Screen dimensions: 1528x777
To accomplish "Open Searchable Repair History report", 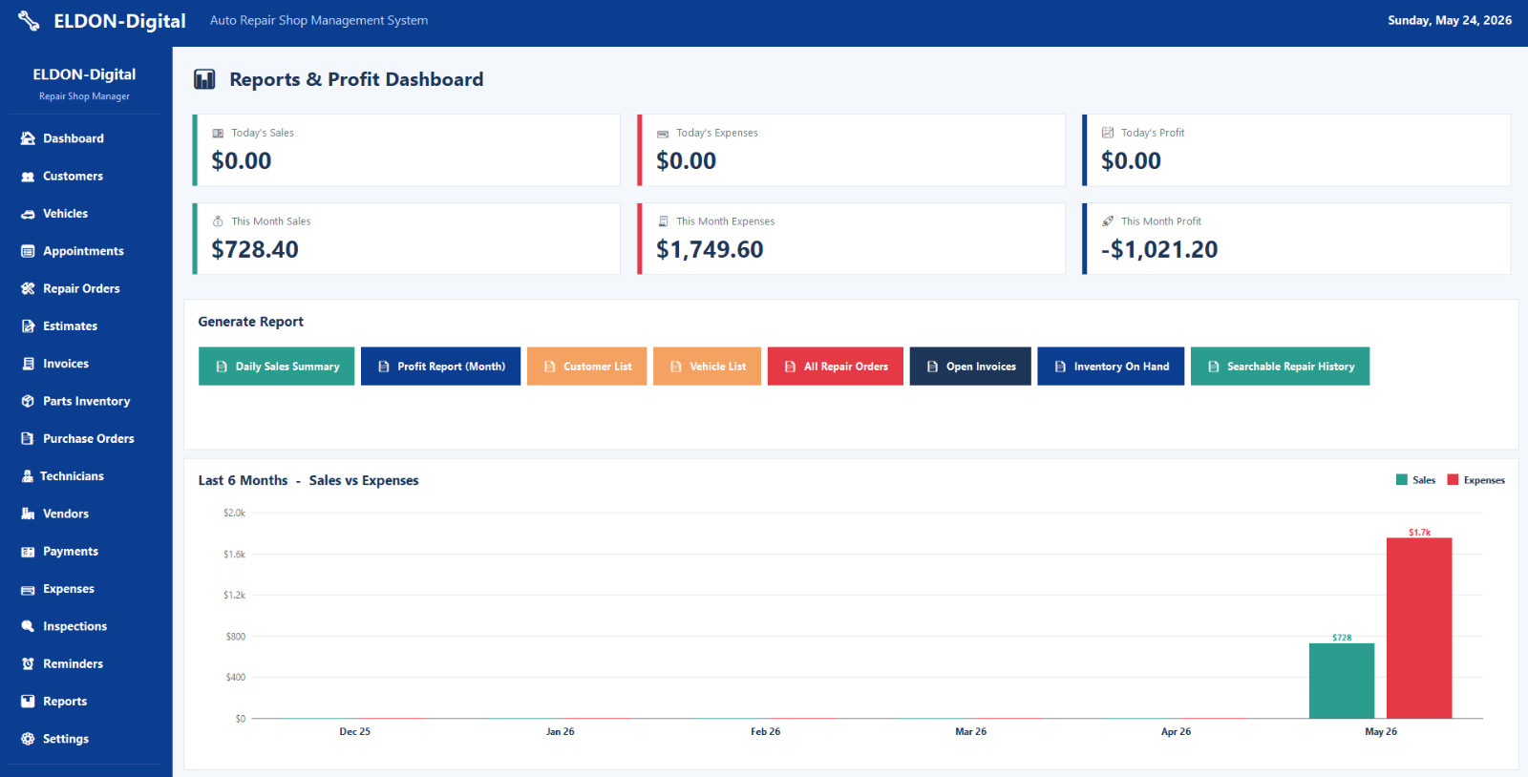I will (x=1280, y=367).
